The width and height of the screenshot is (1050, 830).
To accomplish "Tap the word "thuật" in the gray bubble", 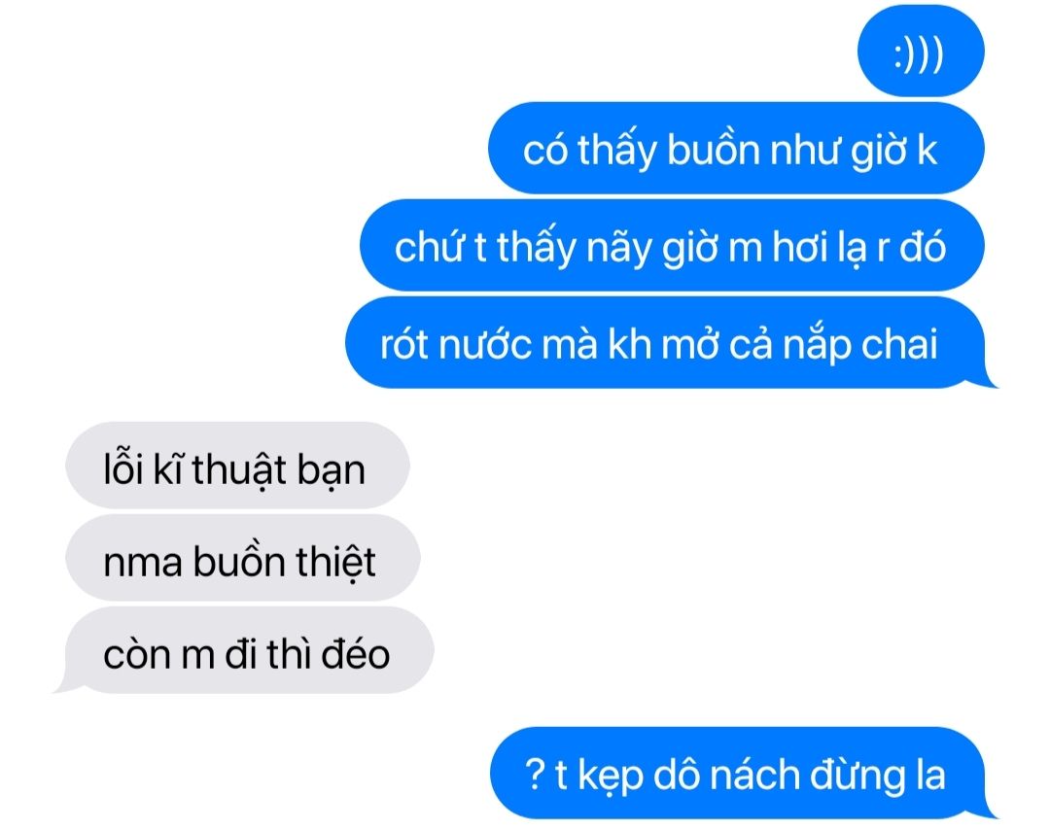I will point(239,468).
